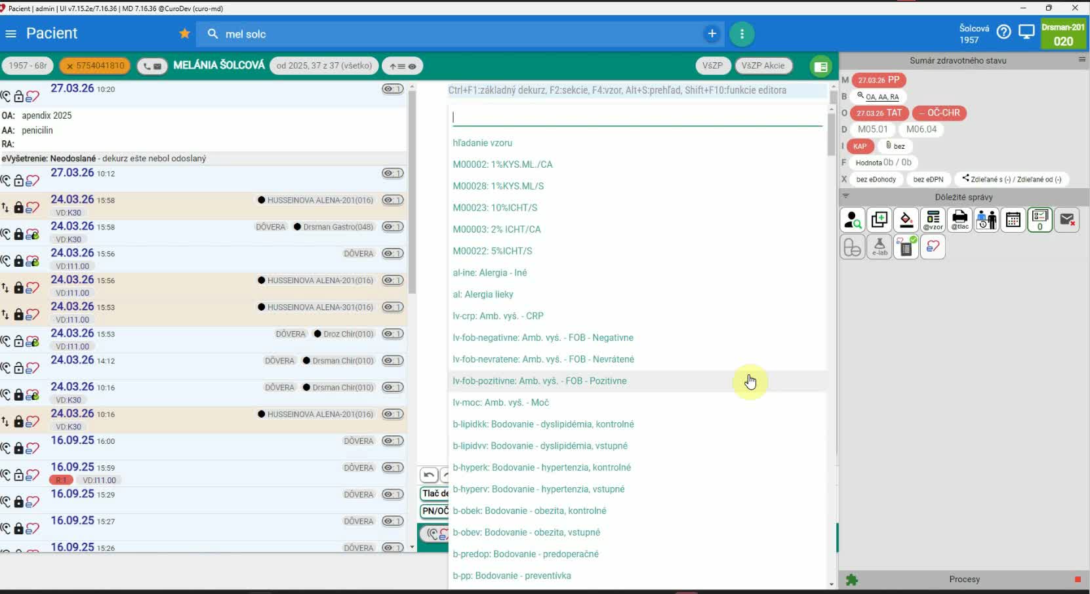This screenshot has height=594, width=1090.
Task: Toggle eye visibility on 27.03.26 10:20 record
Action: [392, 89]
